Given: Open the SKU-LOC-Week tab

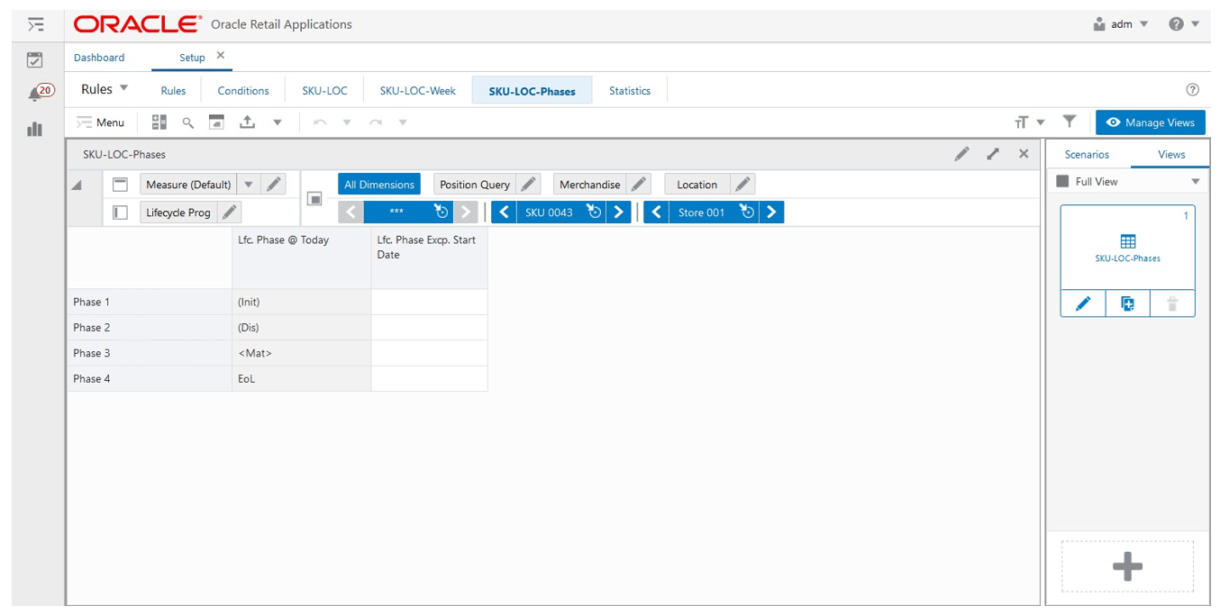Looking at the screenshot, I should [x=414, y=90].
